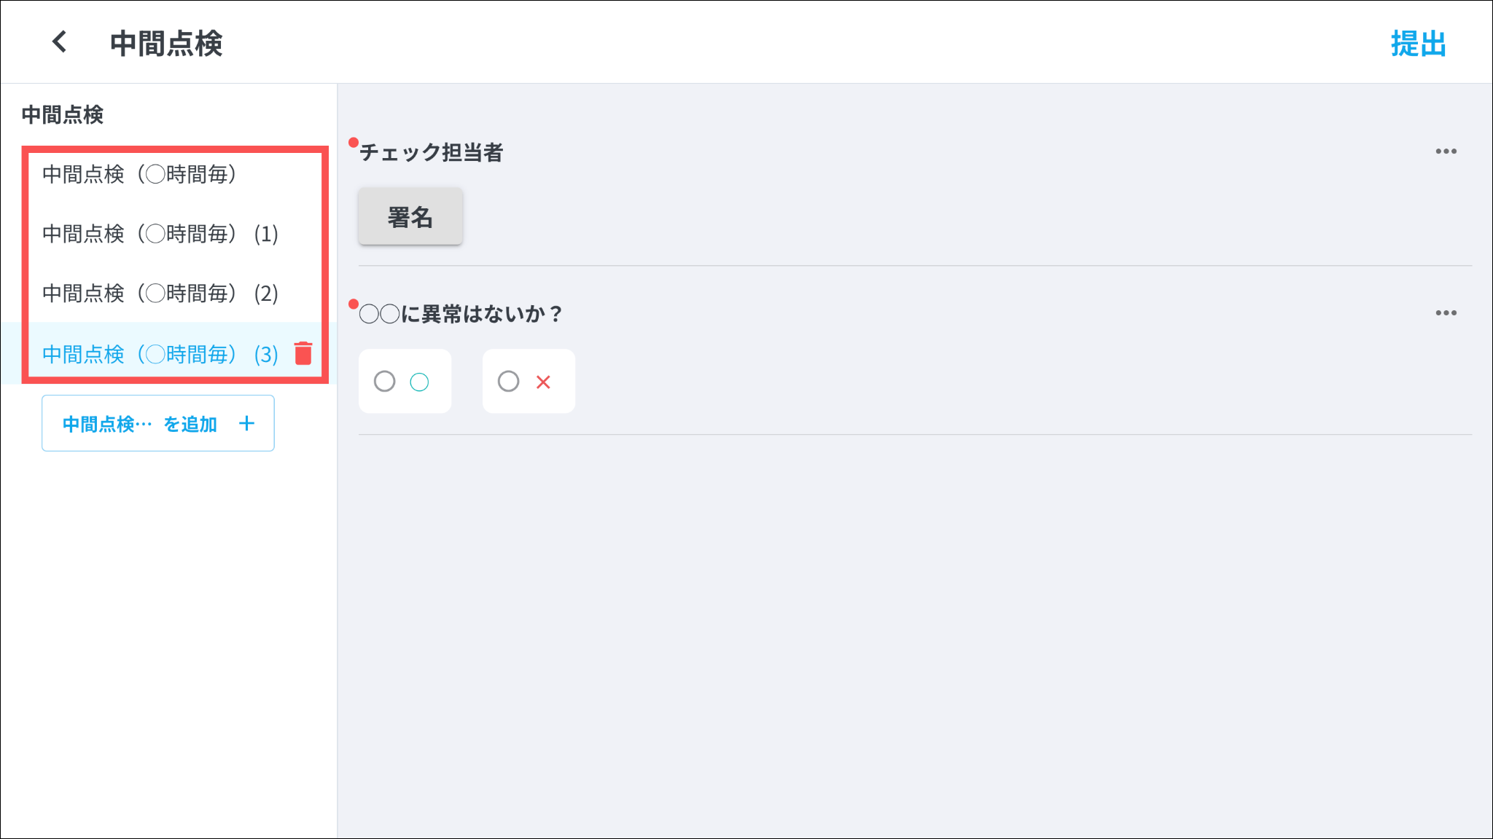Screen dimensions: 1493x839
Task: Click the 中間点検… を追加 button
Action: (140, 423)
